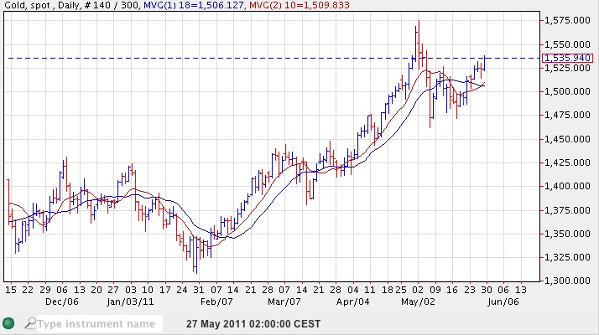Click the 1,350.000 price axis label
Viewport: 599px width, 335px height.
567,234
